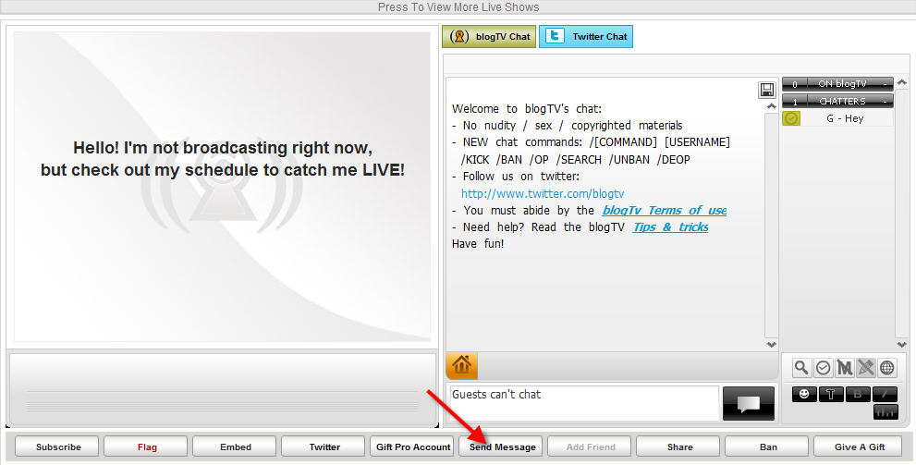The width and height of the screenshot is (916, 465).
Task: Toggle the bold B formatting button
Action: [858, 394]
